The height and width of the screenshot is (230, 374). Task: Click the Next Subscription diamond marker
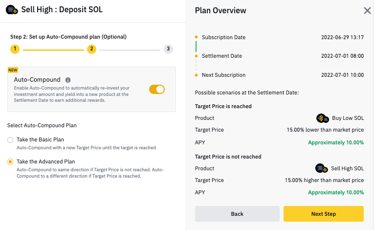coord(197,75)
